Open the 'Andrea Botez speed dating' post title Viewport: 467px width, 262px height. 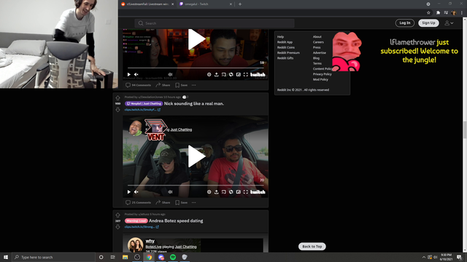pos(176,221)
